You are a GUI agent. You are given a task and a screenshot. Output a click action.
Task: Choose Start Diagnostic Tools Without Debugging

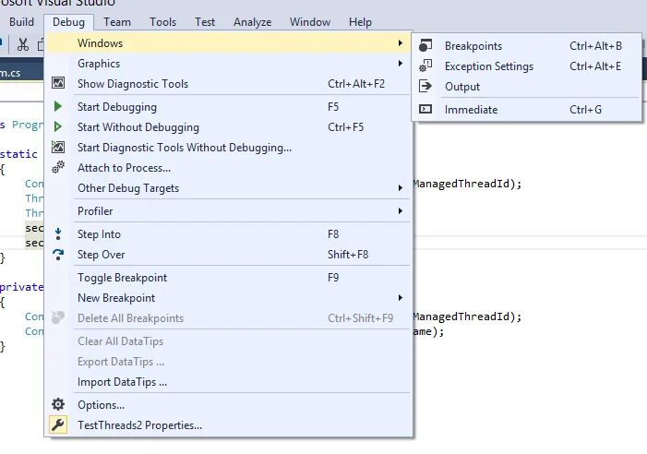[x=228, y=147]
